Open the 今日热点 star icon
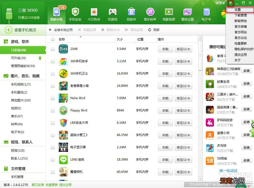 tap(94, 12)
